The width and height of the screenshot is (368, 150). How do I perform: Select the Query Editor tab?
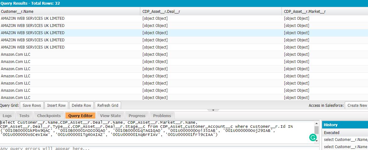[80, 116]
